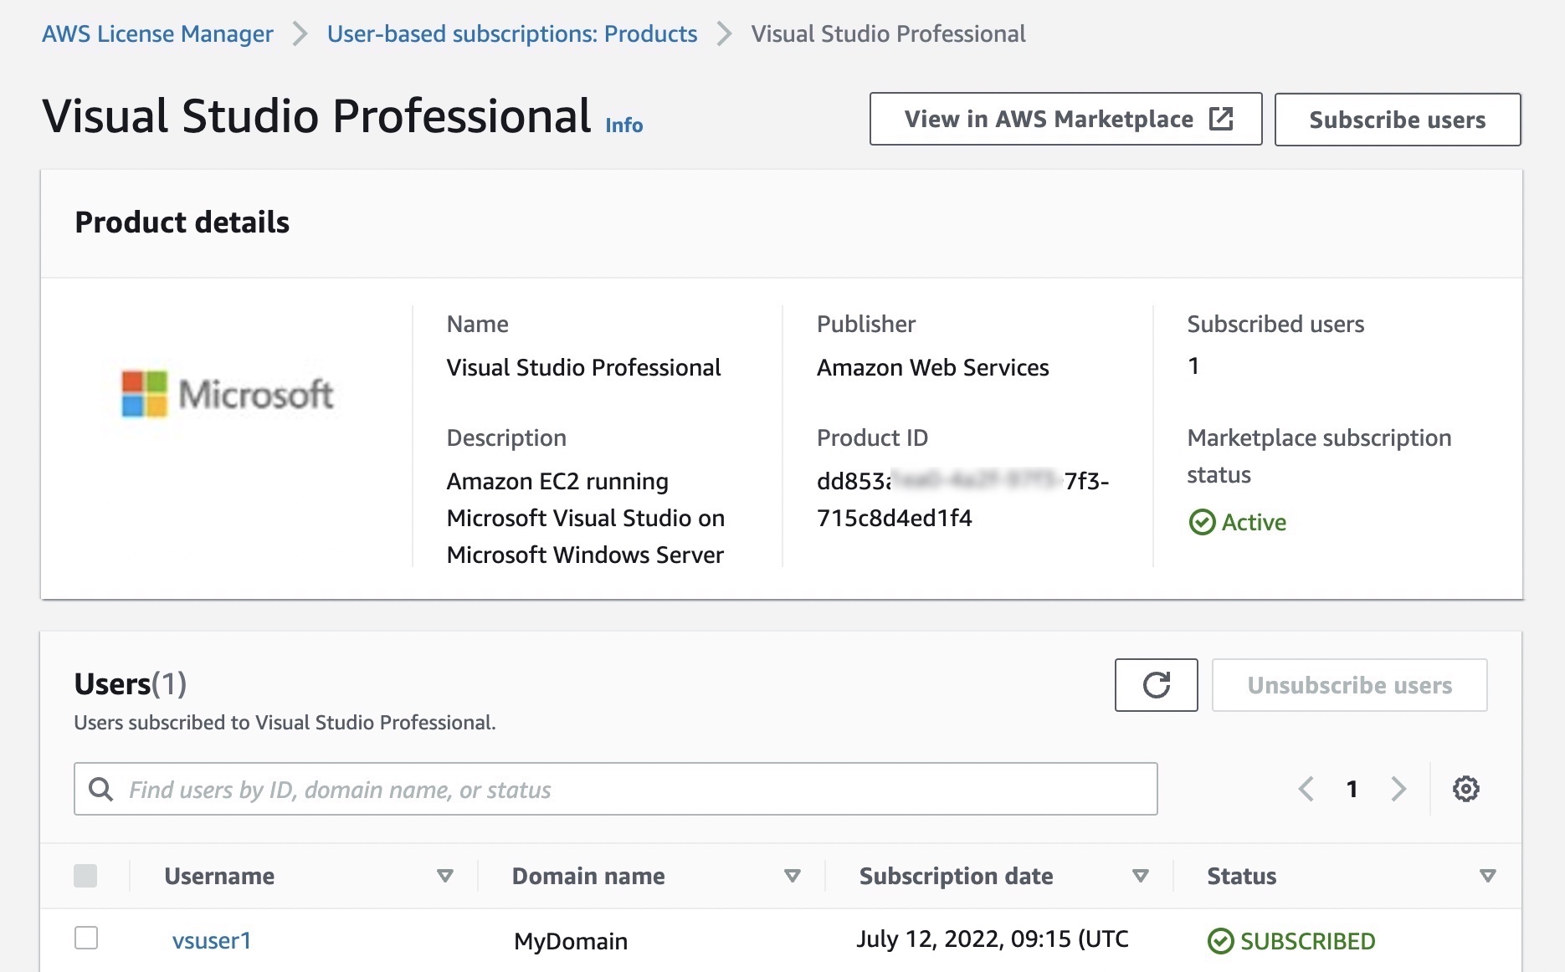Open AWS License Manager breadcrumb
Viewport: 1565px width, 972px height.
pos(157,33)
